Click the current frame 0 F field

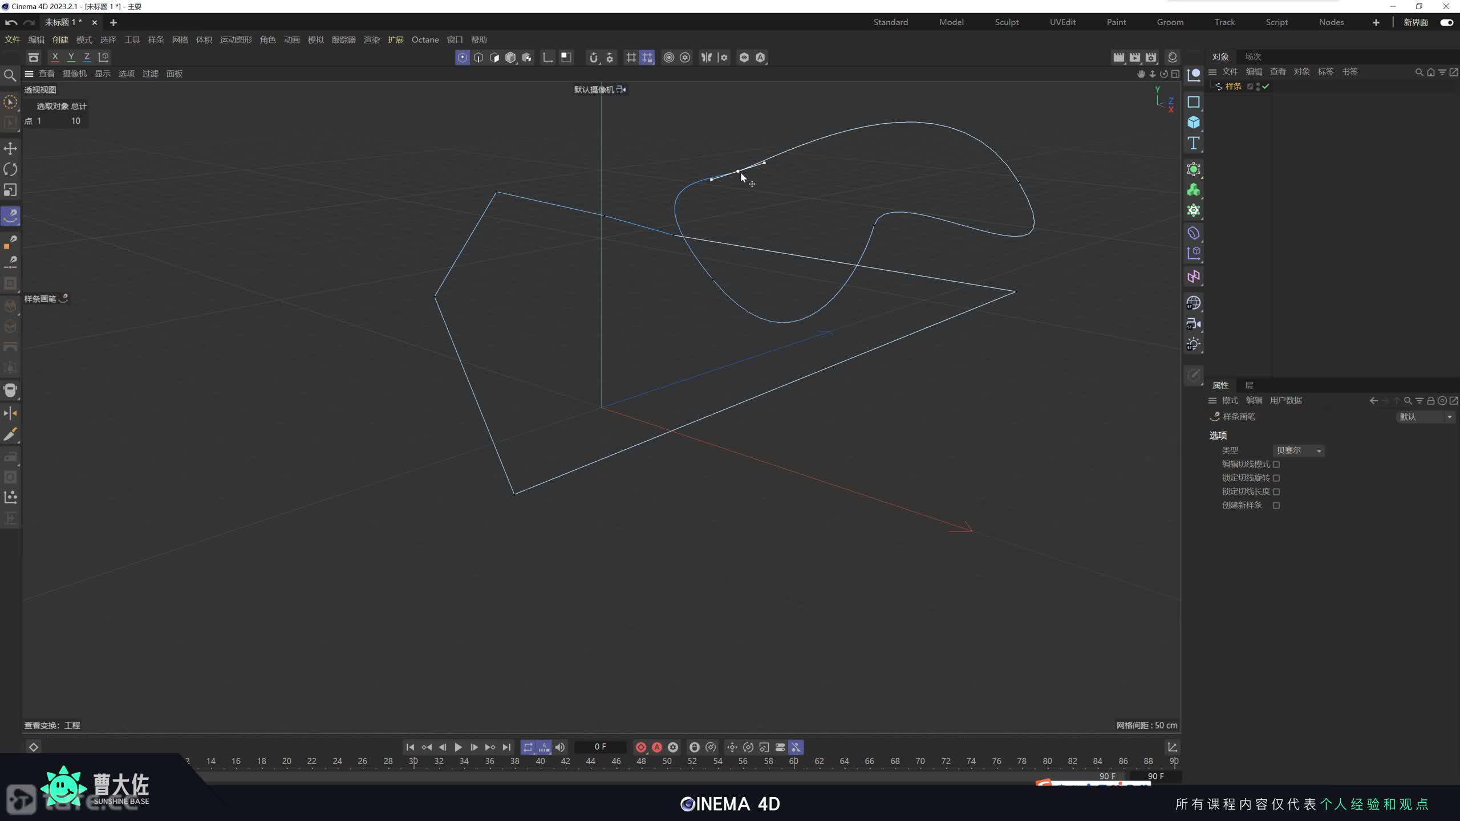pos(600,747)
